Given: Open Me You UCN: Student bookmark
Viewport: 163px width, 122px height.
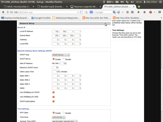Looking at the screenshot, I should 127,18.
